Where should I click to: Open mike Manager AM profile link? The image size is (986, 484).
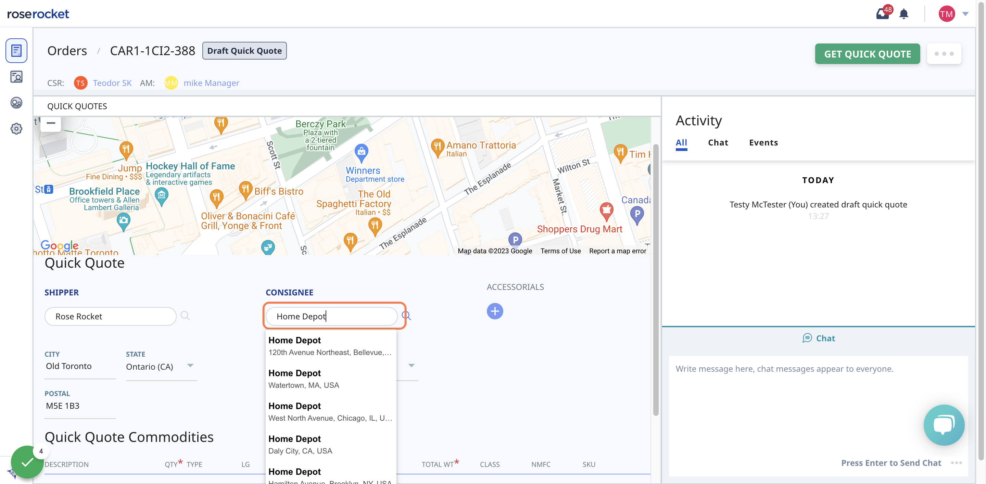click(x=211, y=82)
